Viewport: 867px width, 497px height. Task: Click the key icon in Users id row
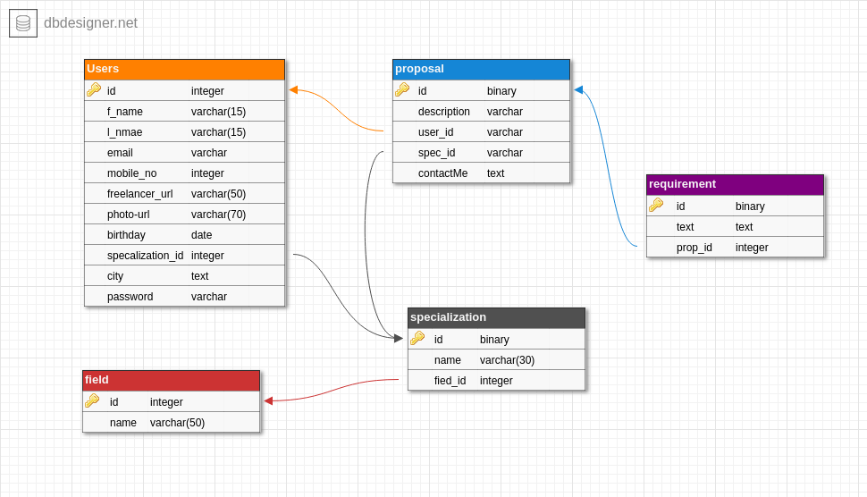tap(94, 89)
